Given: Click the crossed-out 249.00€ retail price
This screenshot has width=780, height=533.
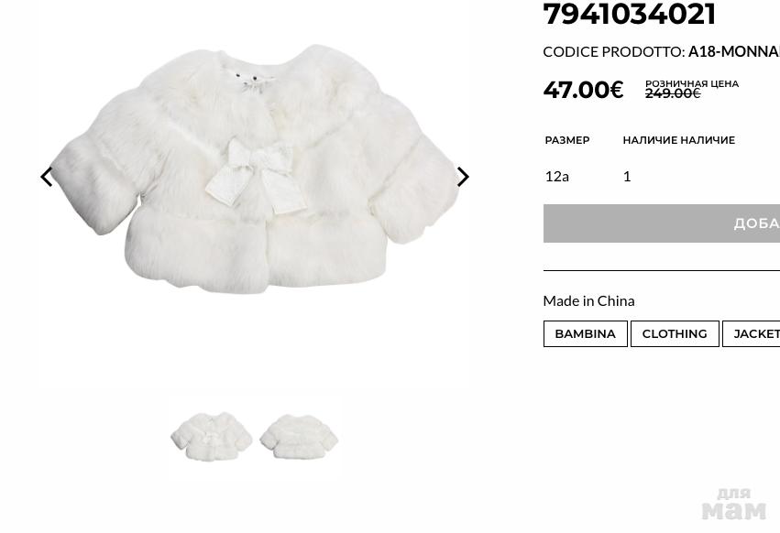Looking at the screenshot, I should tap(673, 93).
